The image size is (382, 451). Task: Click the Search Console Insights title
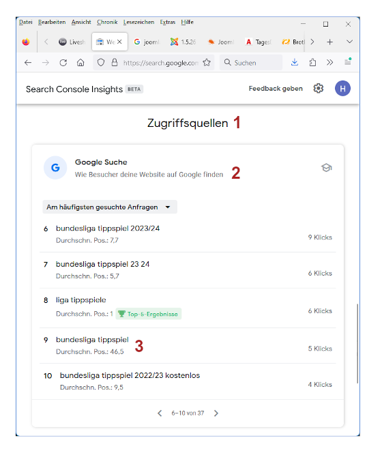tap(74, 89)
